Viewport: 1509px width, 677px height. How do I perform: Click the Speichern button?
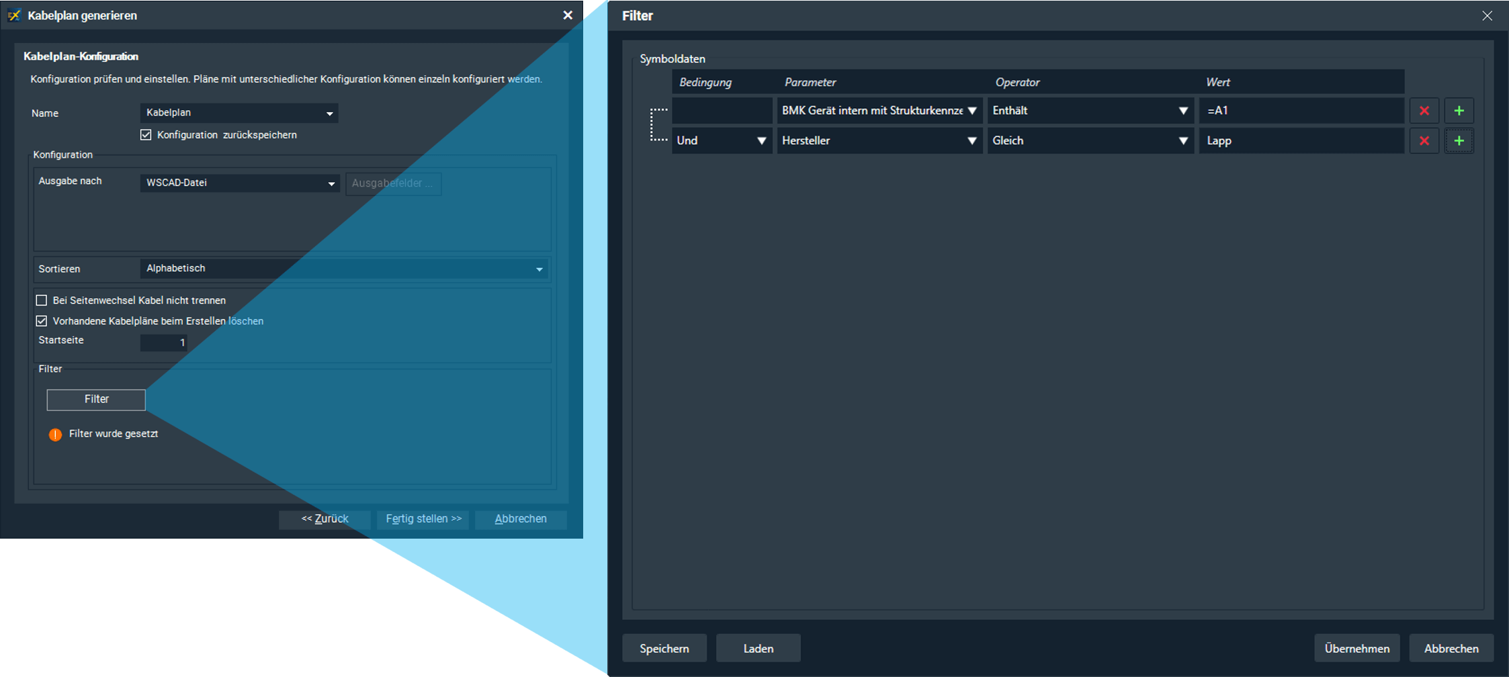[x=664, y=648]
